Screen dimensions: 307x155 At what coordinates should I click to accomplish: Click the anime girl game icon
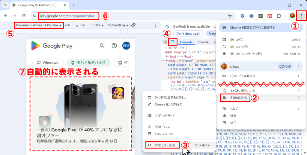pos(45,122)
